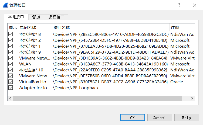Click the 显示 column header
This screenshot has height=125, width=203.
click(13, 27)
